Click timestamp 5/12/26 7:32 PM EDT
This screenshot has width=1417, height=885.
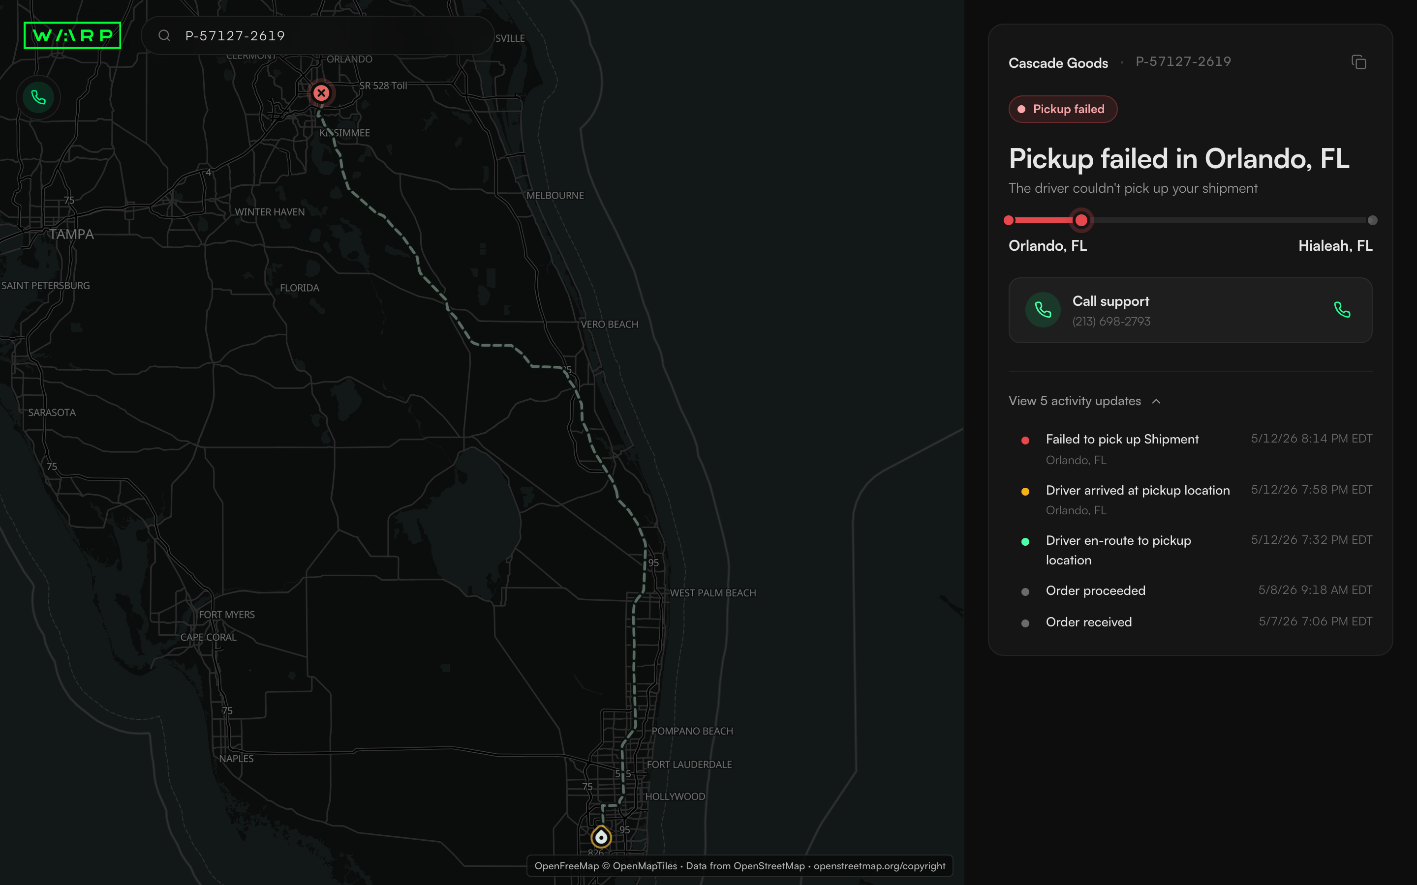[1312, 540]
